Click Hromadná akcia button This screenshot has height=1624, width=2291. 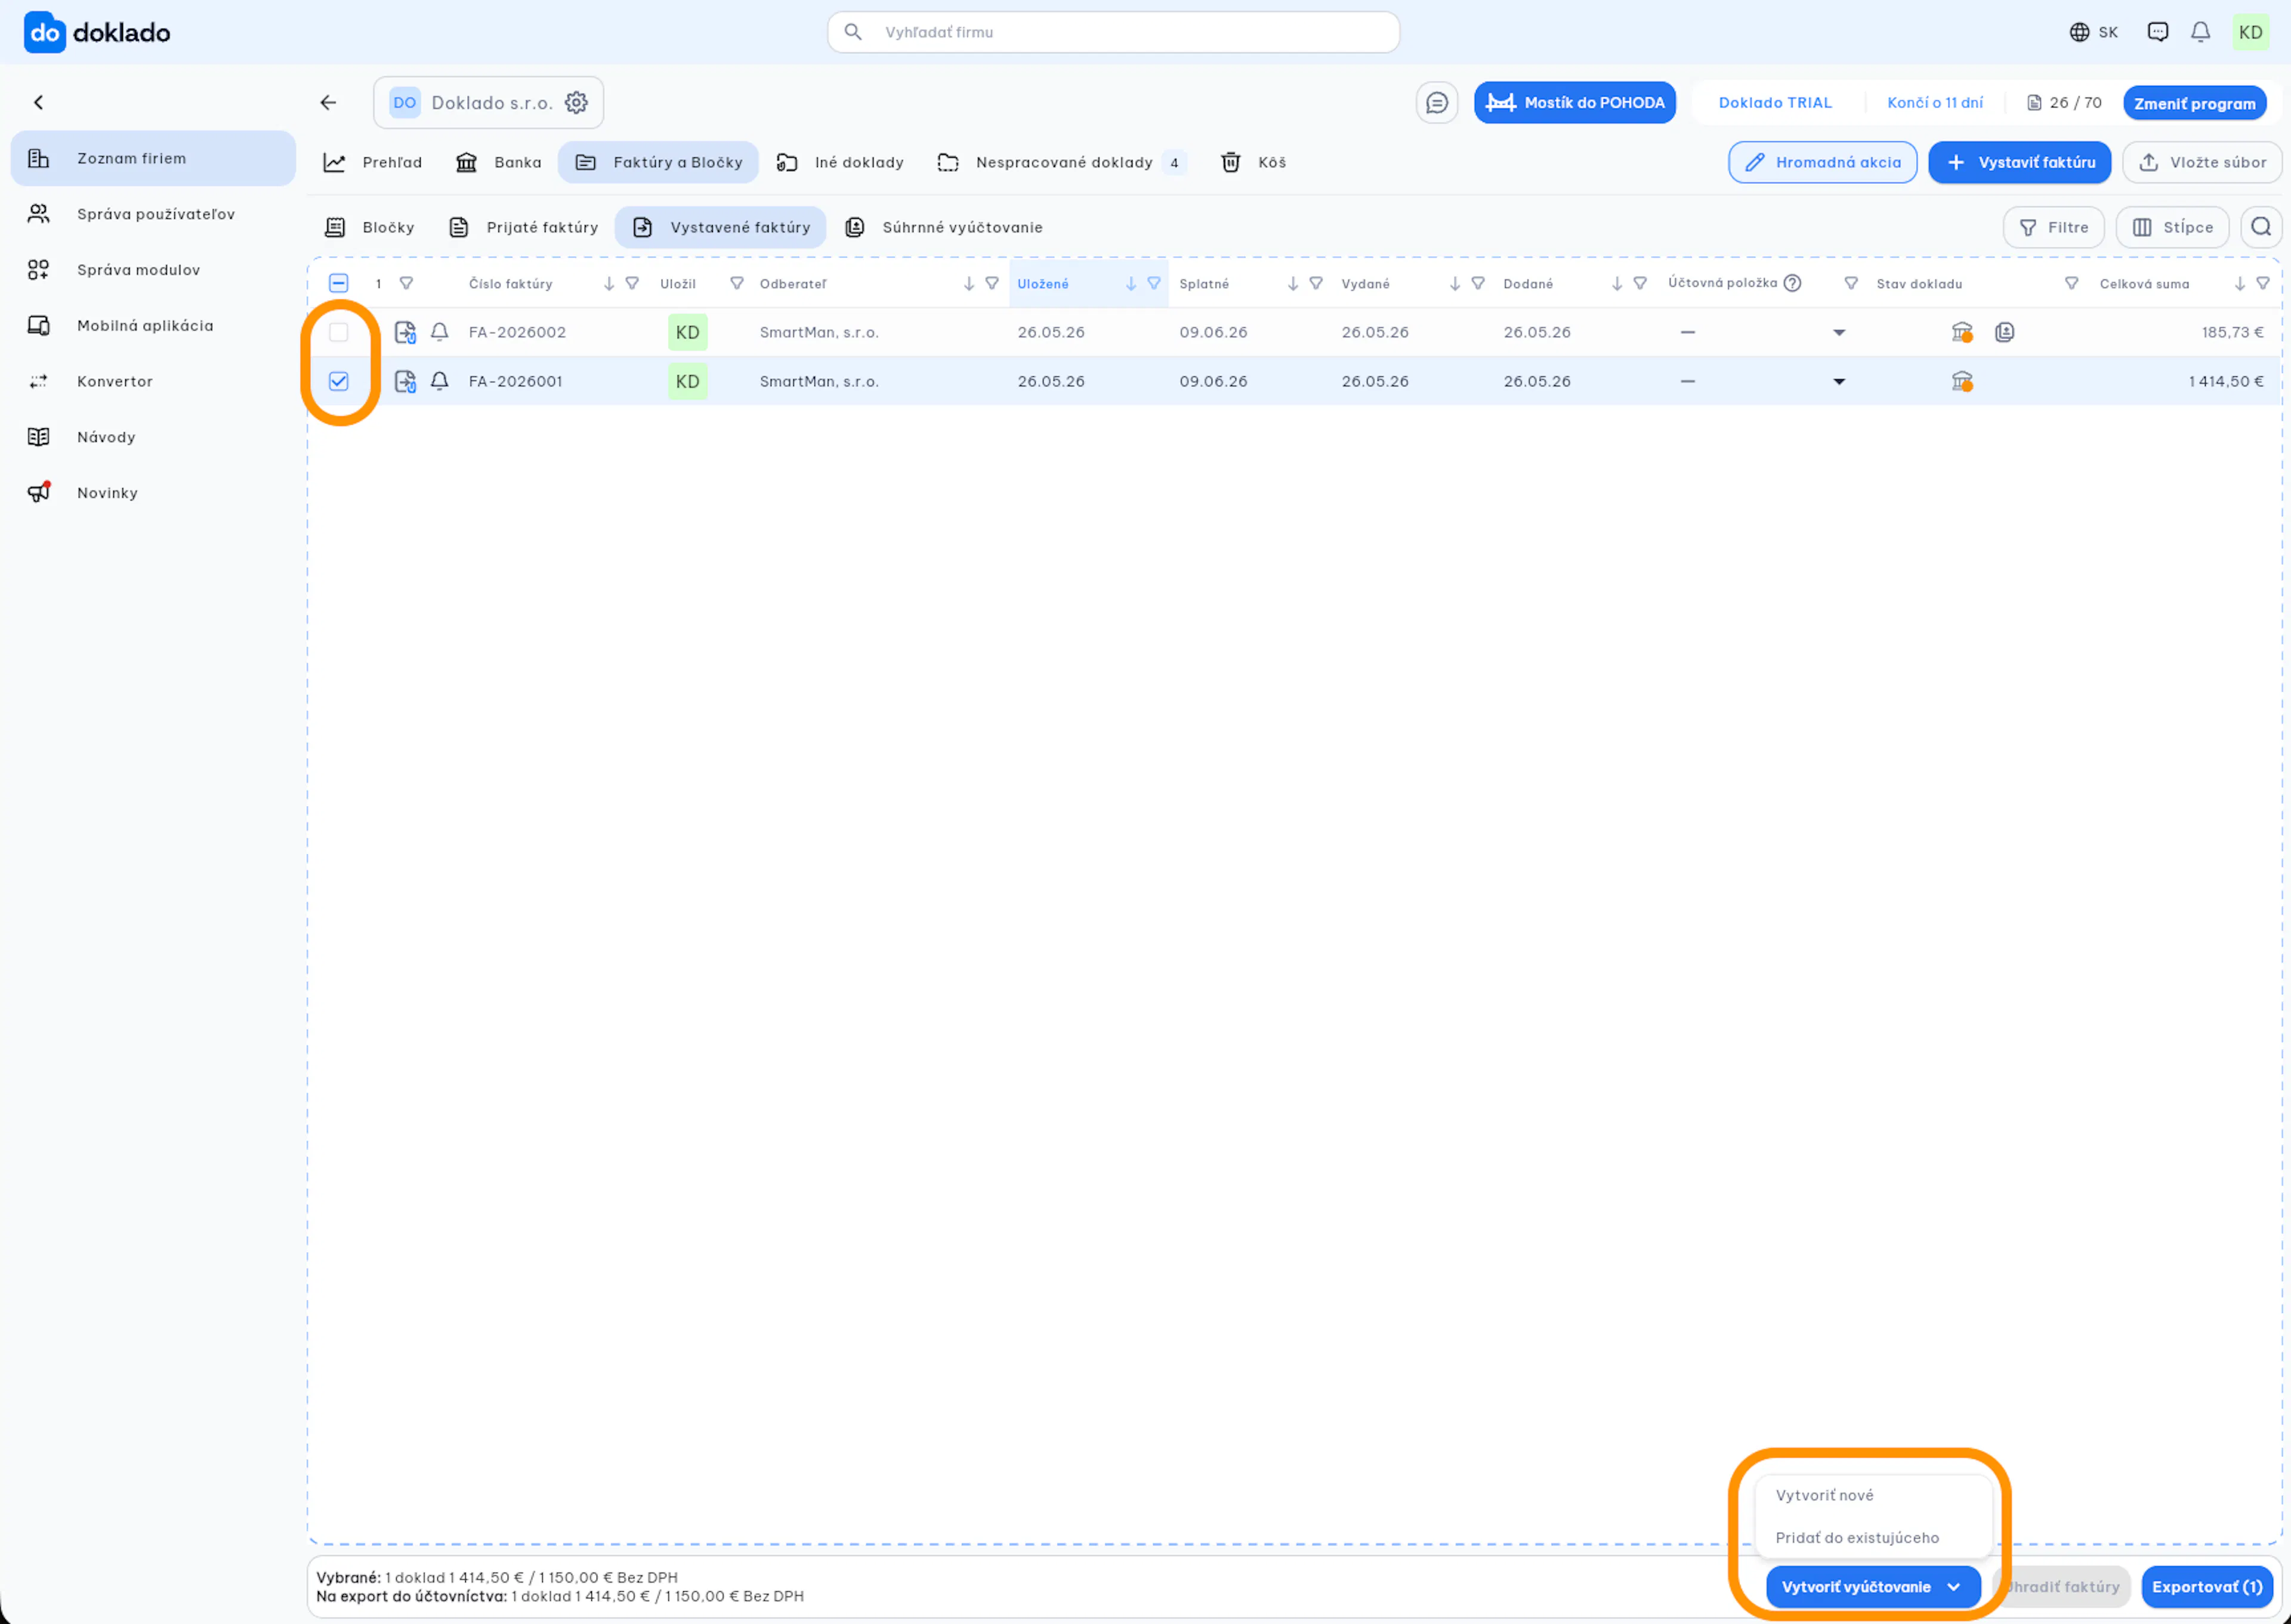tap(1822, 162)
